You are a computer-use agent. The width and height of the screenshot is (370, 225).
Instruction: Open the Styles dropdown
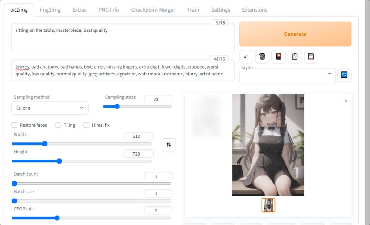coord(287,76)
